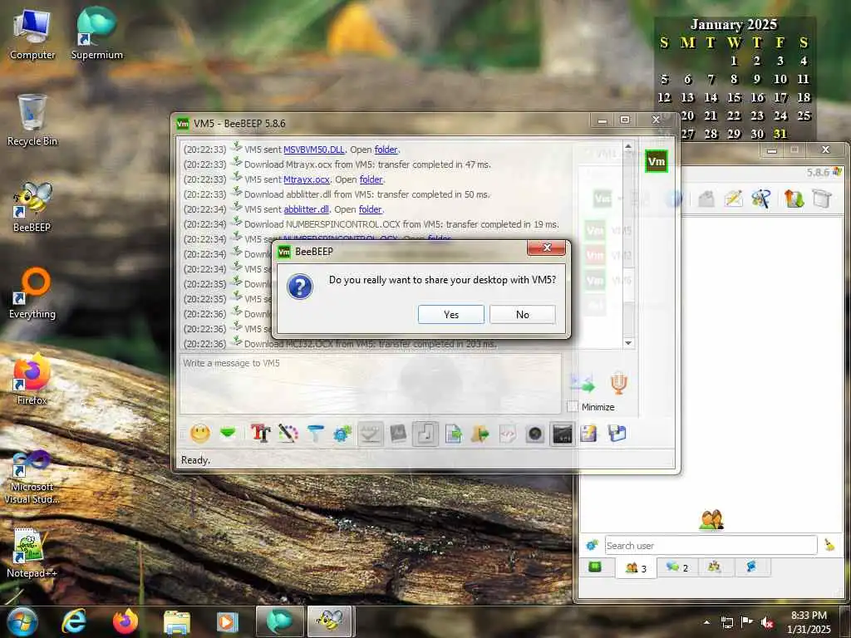Click the send message green arrow icon

pos(583,384)
